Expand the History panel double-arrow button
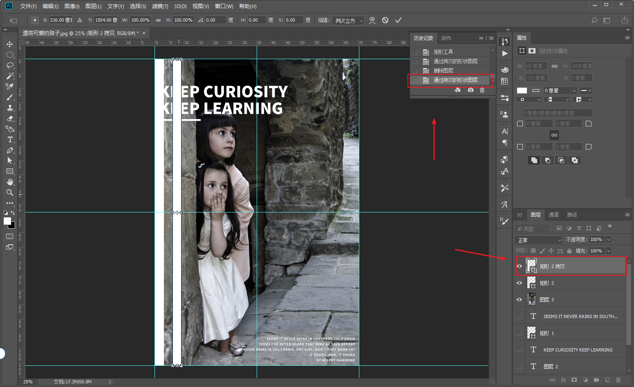Screen dimensions: 634x387 [481, 38]
